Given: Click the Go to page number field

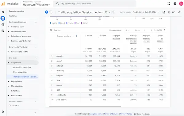Looking at the screenshot, I should (144, 30).
